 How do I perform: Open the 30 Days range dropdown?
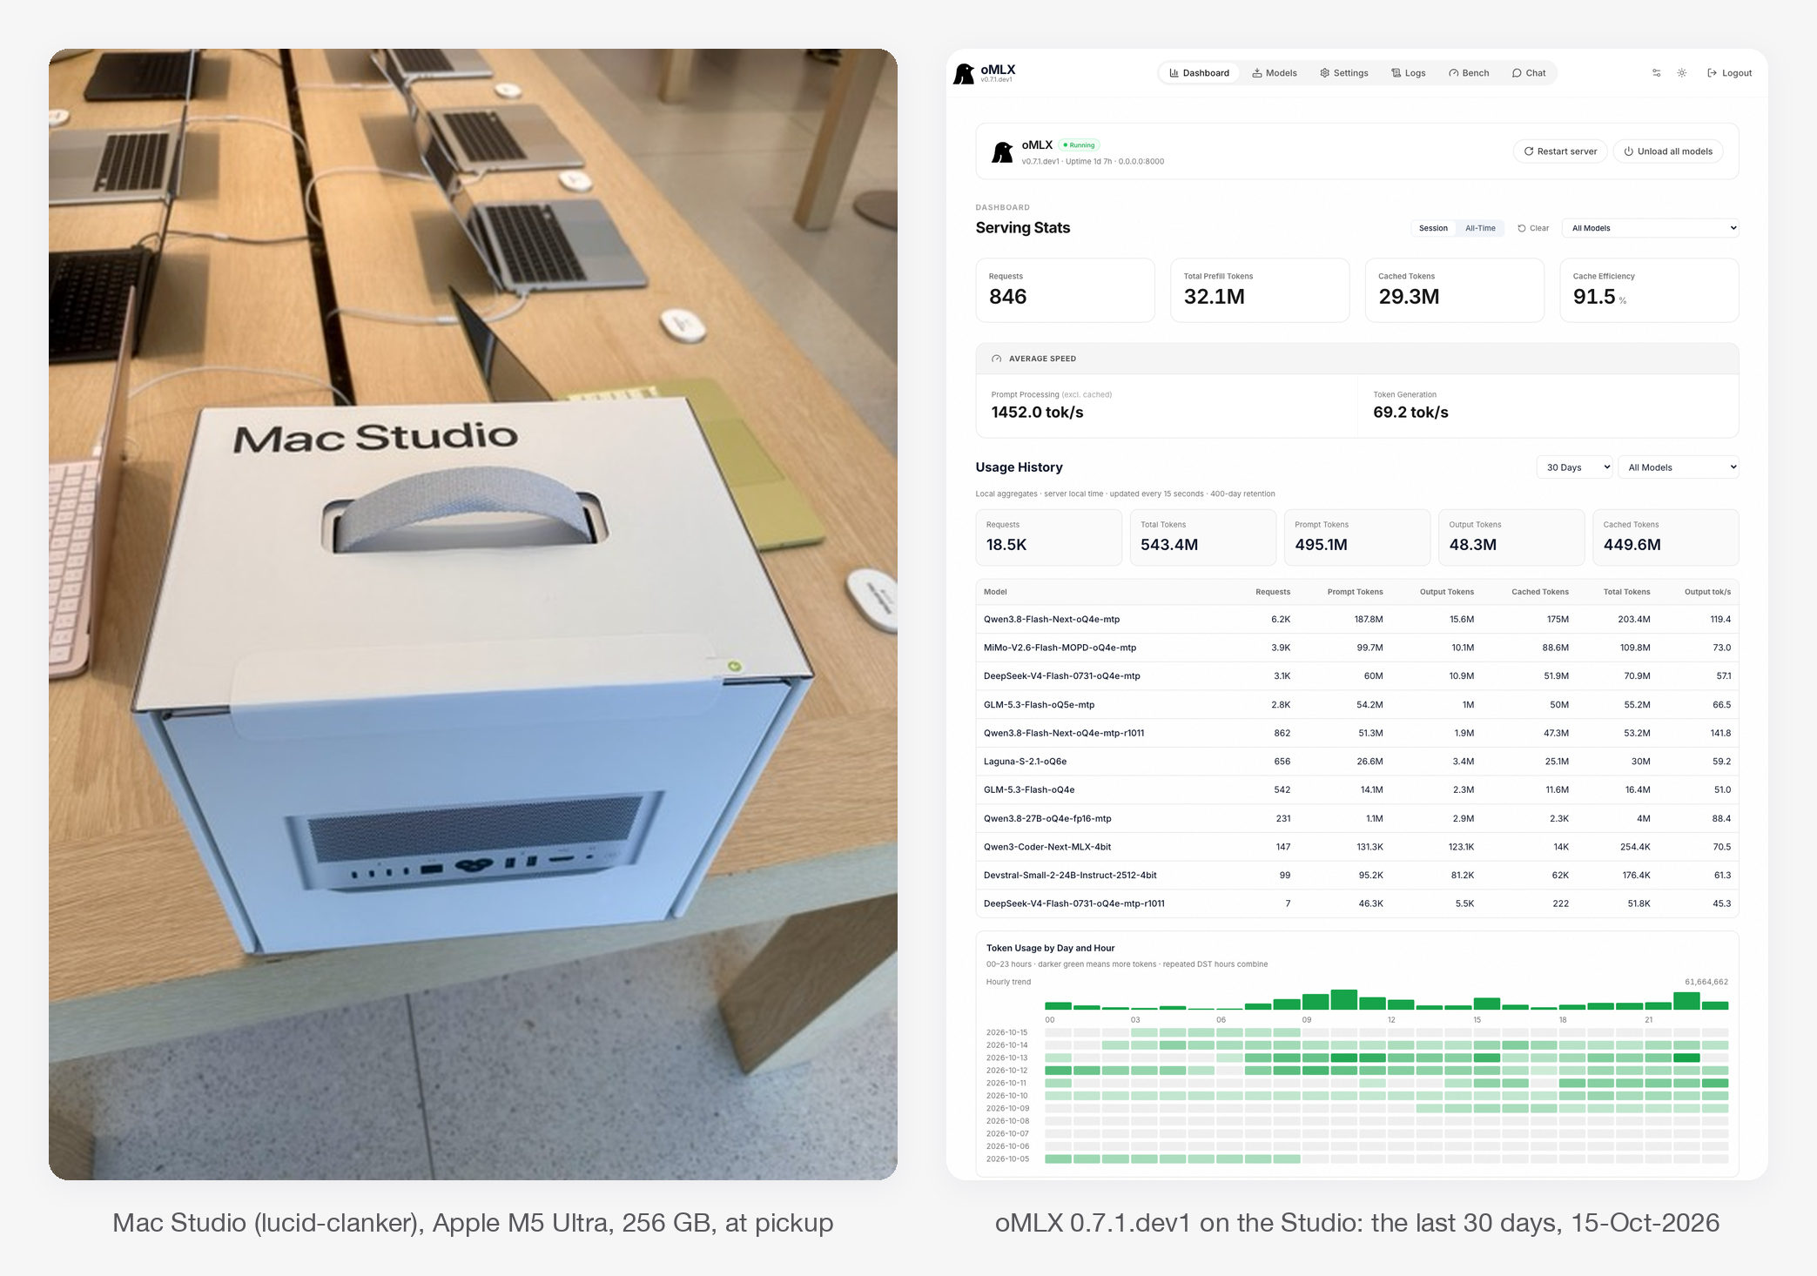click(x=1574, y=467)
